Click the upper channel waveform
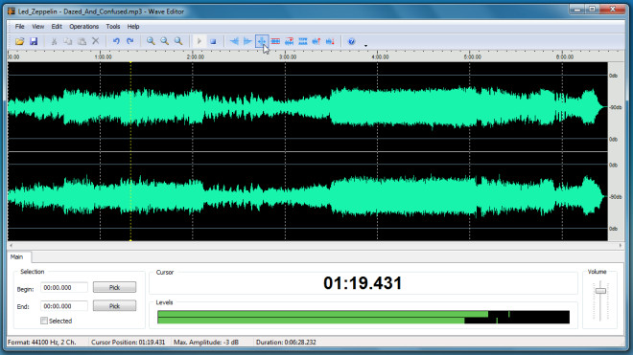This screenshot has height=355, width=633. (307, 107)
